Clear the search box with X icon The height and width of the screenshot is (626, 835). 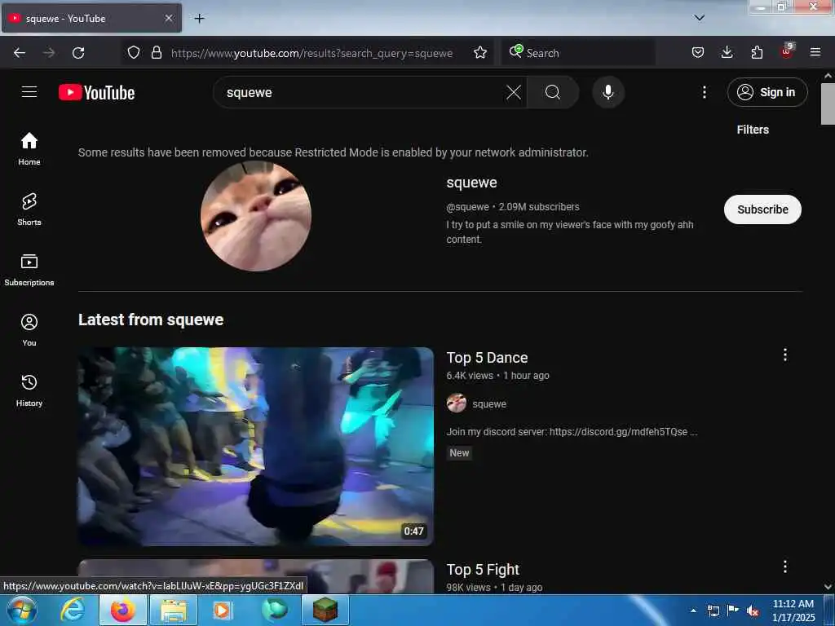pyautogui.click(x=514, y=92)
